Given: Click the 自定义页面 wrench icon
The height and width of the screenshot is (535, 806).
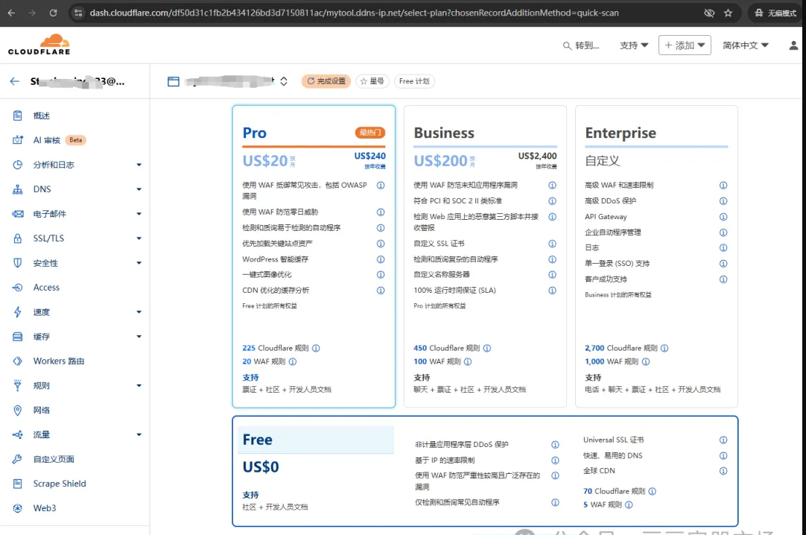Looking at the screenshot, I should tap(17, 459).
